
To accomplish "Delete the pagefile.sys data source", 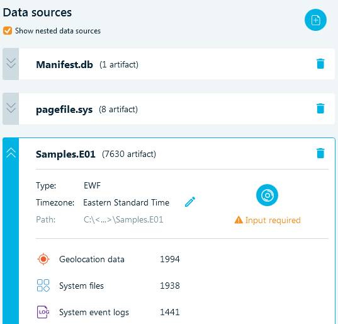I will [320, 108].
